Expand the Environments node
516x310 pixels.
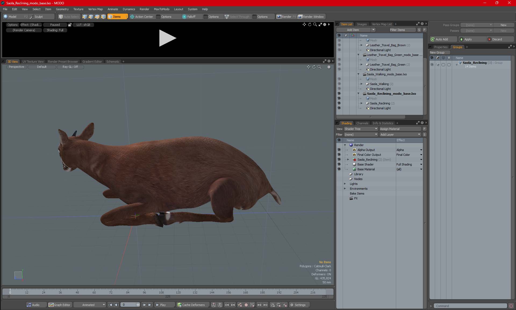click(345, 189)
